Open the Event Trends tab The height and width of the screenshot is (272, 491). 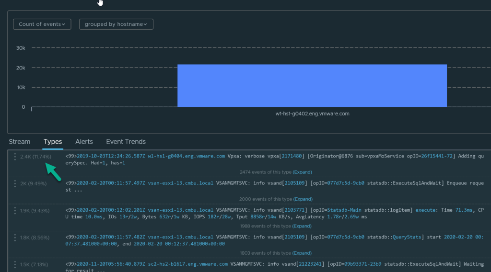click(126, 142)
